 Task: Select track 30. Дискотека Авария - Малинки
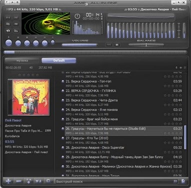123,169
